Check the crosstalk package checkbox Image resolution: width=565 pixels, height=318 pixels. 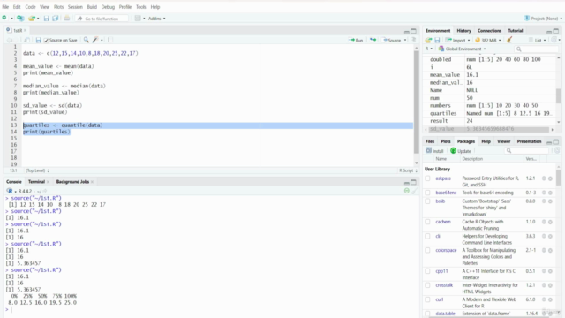[x=427, y=285]
